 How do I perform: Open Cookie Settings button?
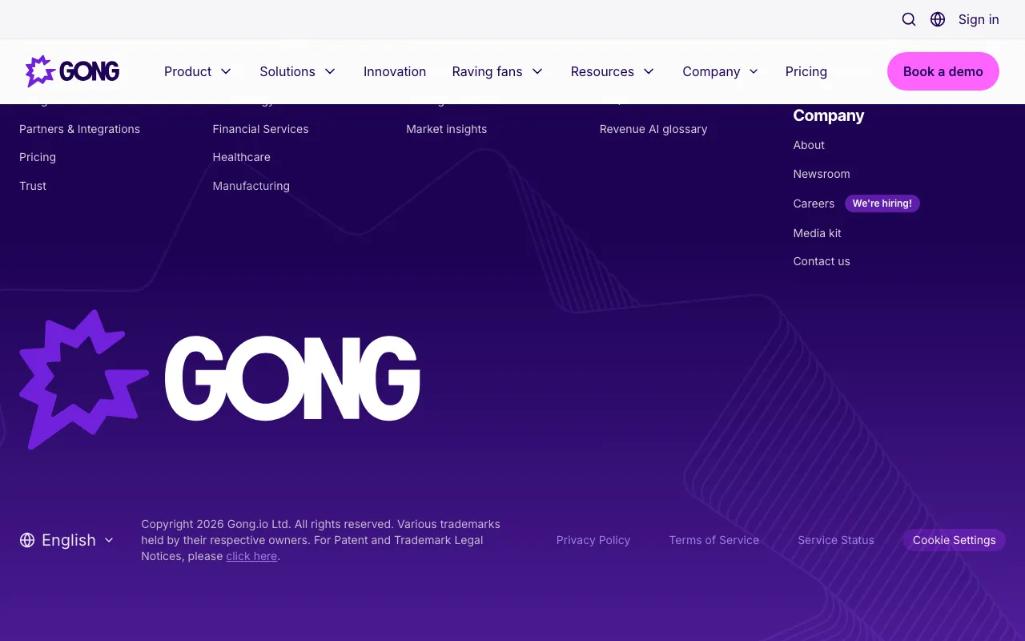coord(955,540)
